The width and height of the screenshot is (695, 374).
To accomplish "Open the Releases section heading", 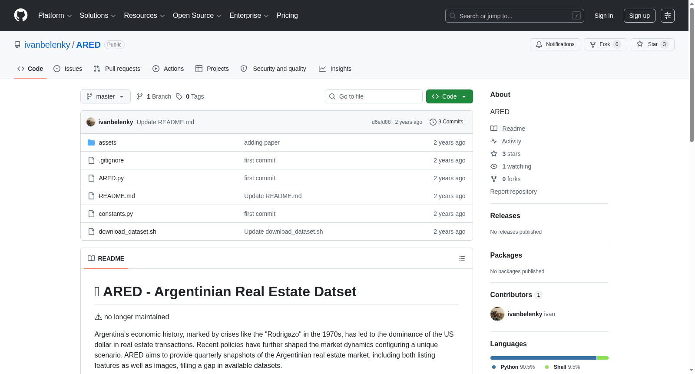I will click(x=505, y=216).
